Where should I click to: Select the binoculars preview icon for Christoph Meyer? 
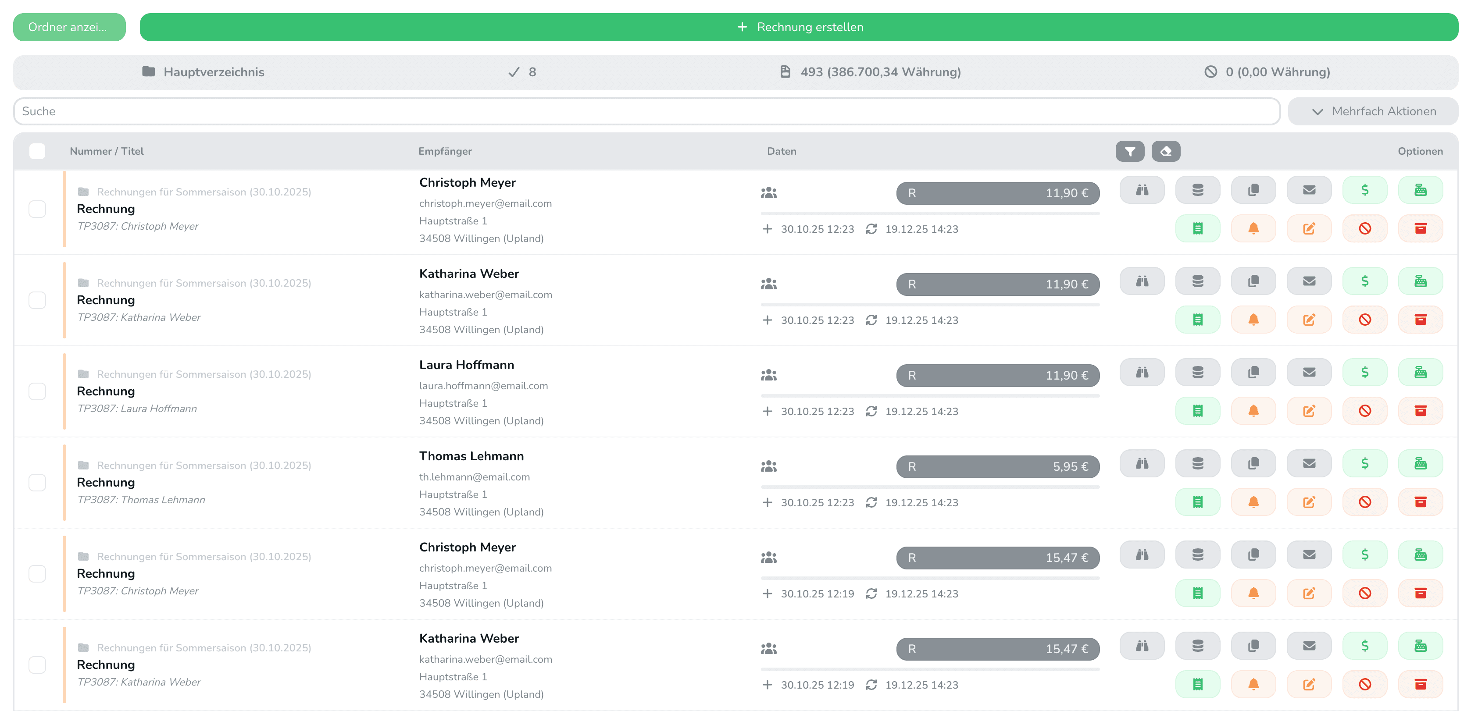[x=1142, y=189]
